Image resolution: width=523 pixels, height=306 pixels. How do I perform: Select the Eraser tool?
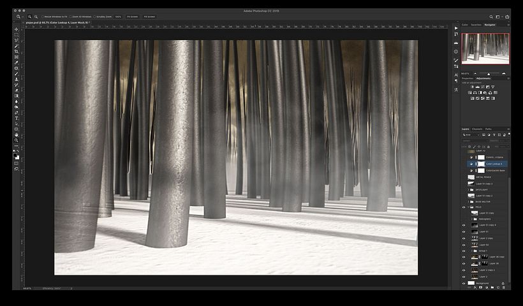tap(17, 91)
